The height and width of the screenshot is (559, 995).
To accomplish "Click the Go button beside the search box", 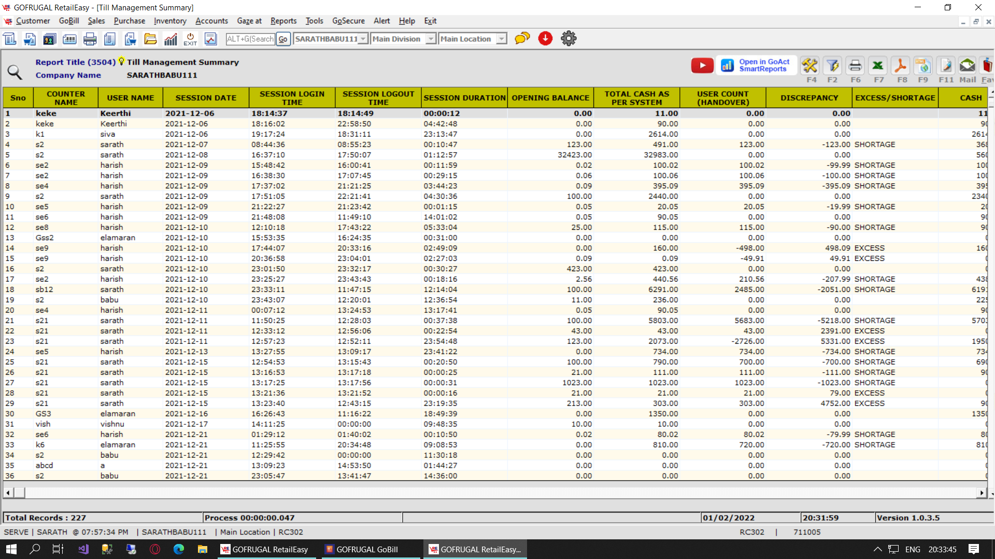I will [283, 39].
